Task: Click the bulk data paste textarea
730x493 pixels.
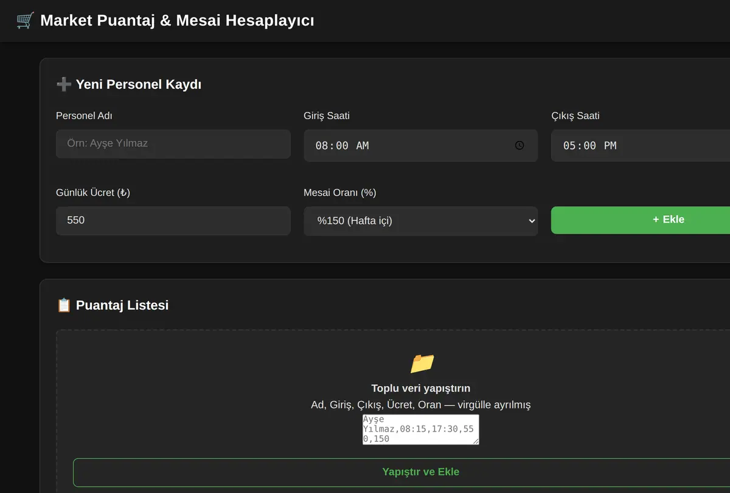Action: pos(421,429)
